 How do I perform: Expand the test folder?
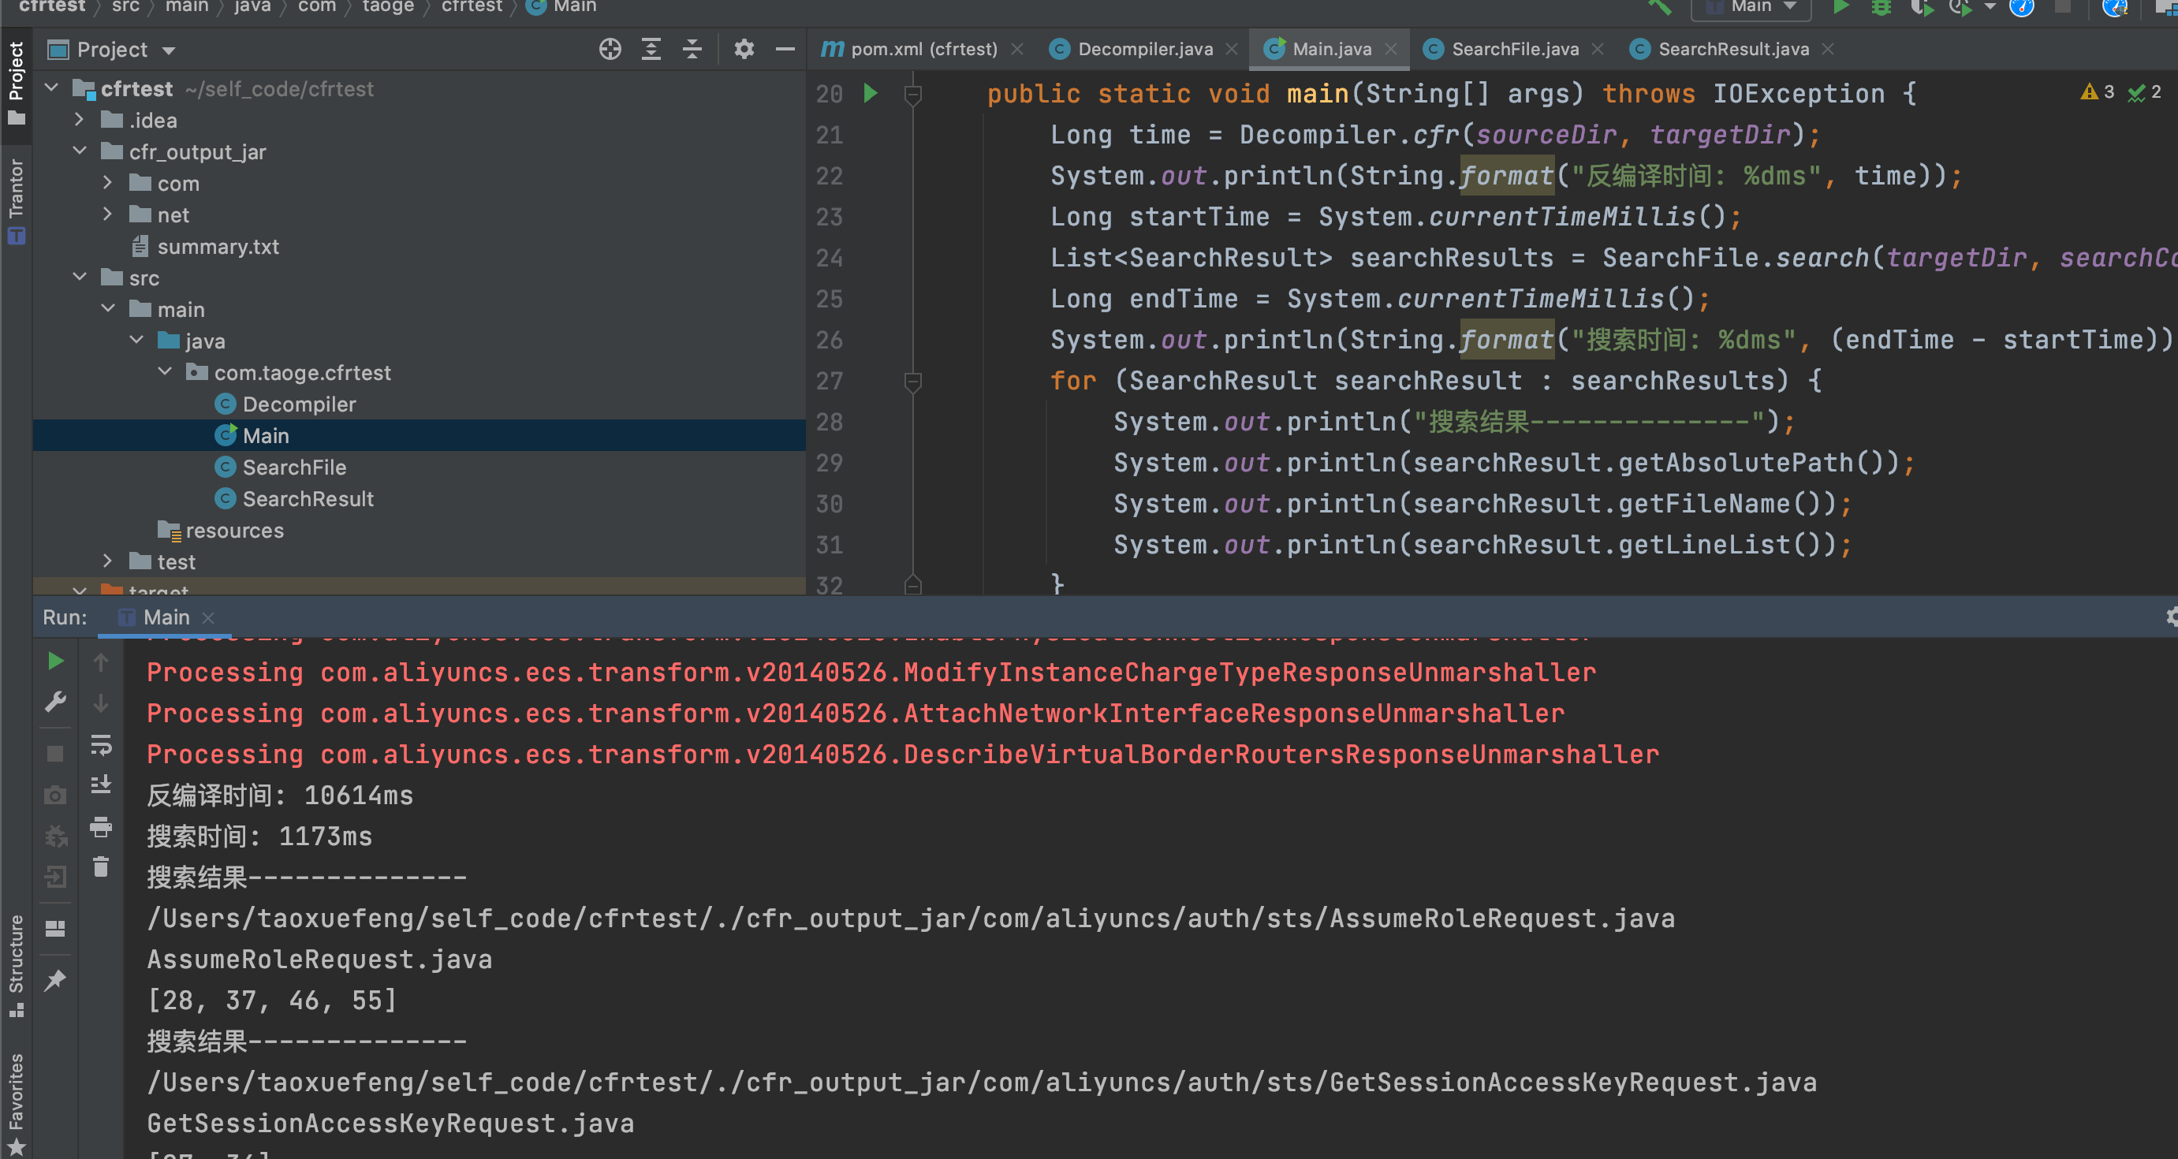107,561
